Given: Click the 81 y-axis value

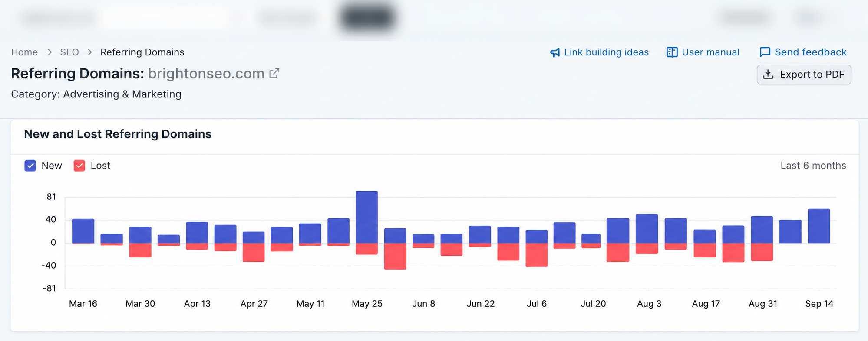Looking at the screenshot, I should coord(51,197).
